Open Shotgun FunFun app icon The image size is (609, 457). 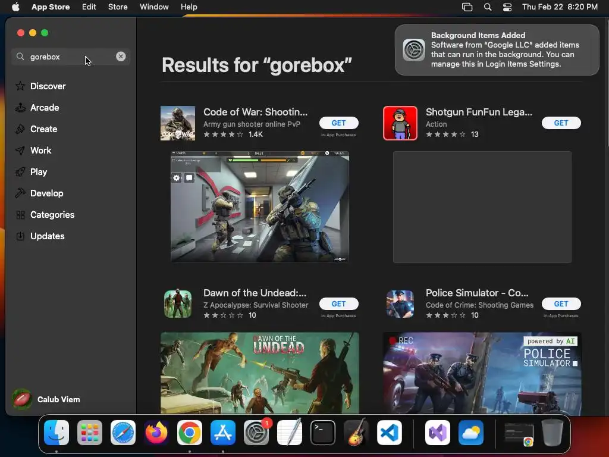click(400, 123)
